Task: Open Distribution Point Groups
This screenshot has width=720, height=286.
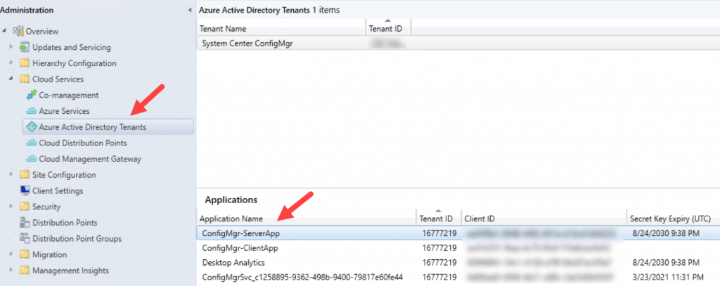Action: pyautogui.click(x=77, y=239)
